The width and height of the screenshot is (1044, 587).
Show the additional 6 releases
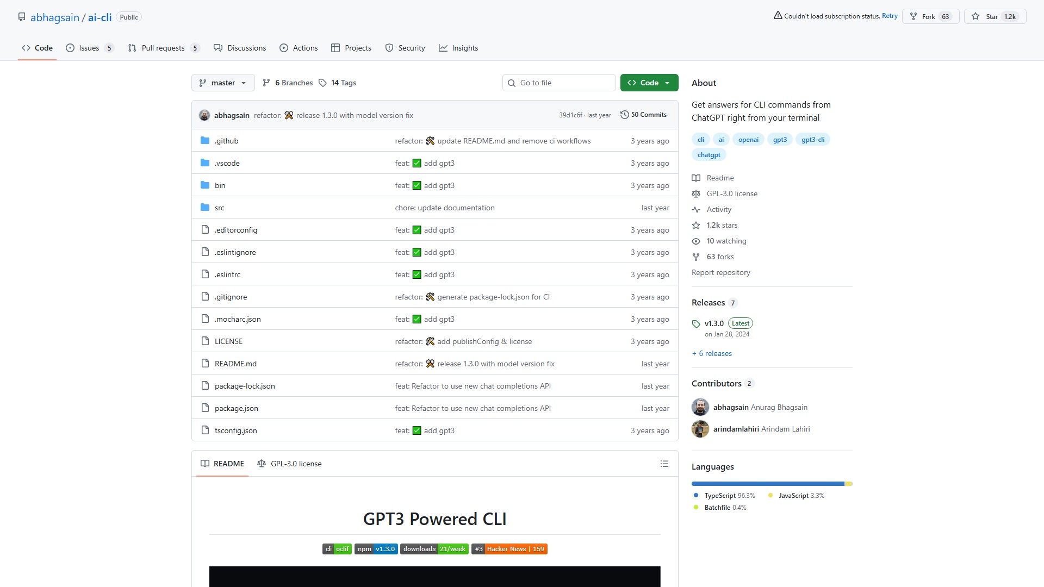click(x=712, y=353)
